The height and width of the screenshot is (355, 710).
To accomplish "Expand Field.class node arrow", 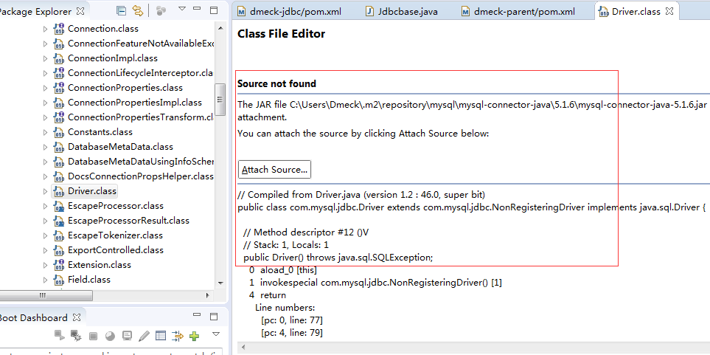I will [45, 280].
